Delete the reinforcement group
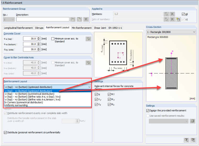Screen dimensions: 199x146 [86, 19]
